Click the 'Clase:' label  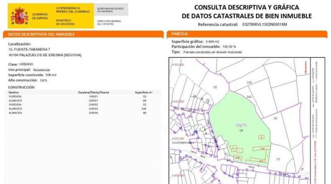(x=13, y=64)
